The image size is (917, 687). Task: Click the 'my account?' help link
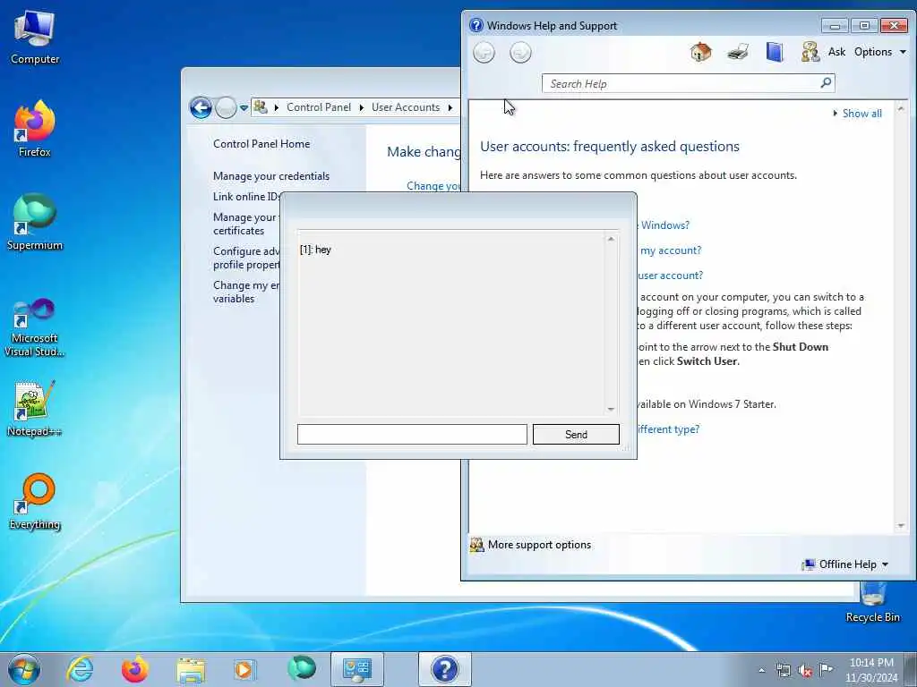(670, 250)
